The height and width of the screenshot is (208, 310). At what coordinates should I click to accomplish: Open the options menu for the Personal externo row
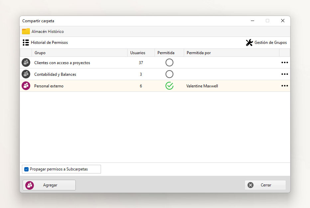284,86
